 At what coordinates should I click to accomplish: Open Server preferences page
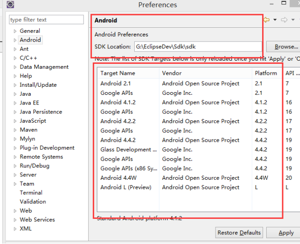click(x=28, y=175)
